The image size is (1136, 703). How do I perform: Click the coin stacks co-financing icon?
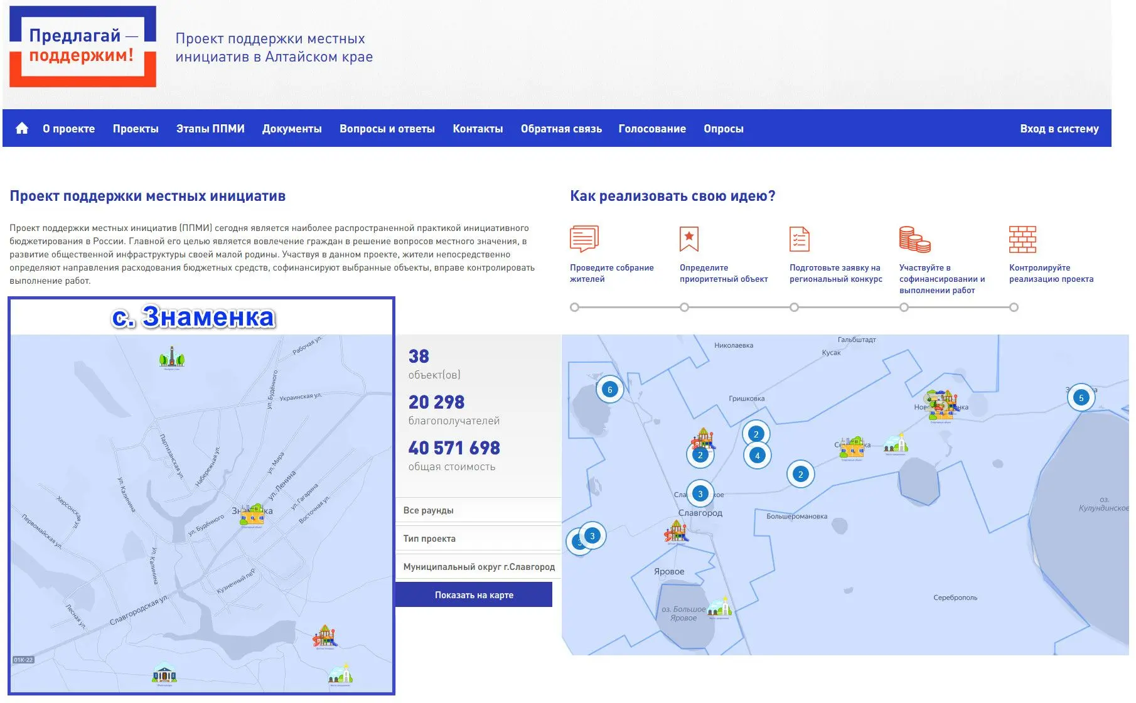pos(914,239)
